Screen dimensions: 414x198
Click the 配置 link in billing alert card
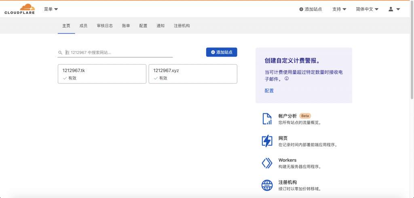click(269, 91)
